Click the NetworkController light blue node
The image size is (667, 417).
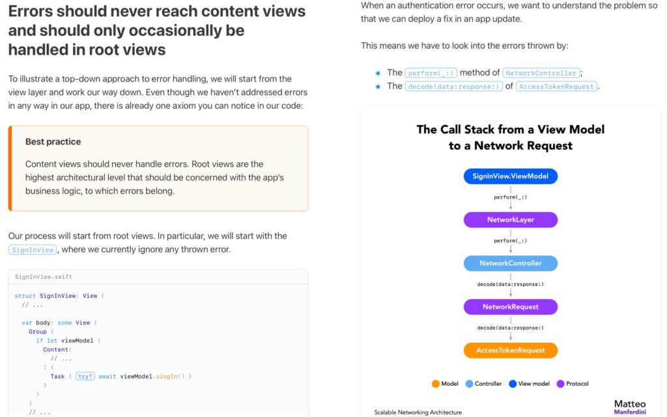511,263
